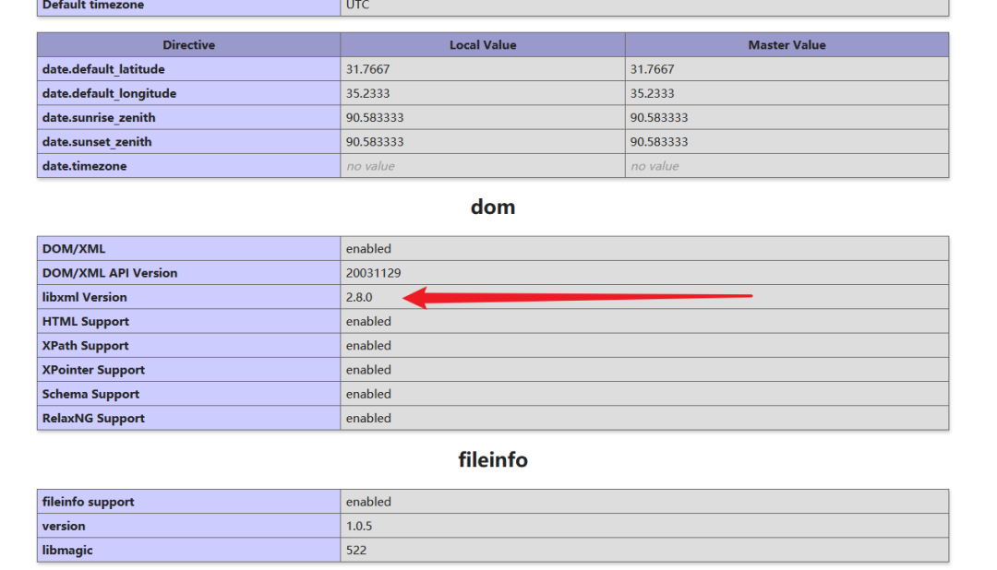Click the DOM/XML enabled value
997x570 pixels.
368,249
